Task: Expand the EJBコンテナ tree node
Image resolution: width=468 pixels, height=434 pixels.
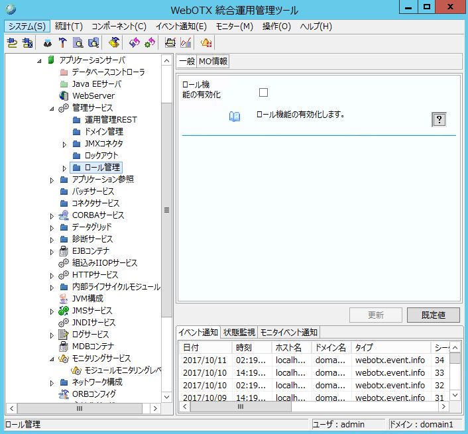Action: click(x=52, y=251)
